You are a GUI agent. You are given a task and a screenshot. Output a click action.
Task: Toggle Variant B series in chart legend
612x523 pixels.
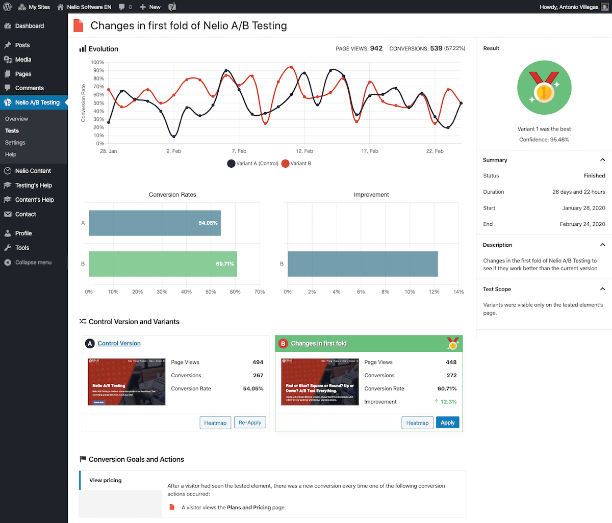[296, 164]
